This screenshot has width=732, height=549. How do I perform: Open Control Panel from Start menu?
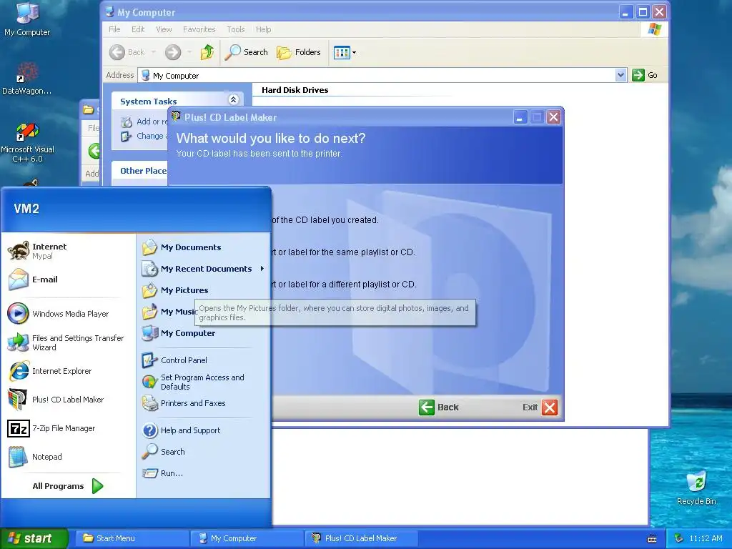click(203, 360)
